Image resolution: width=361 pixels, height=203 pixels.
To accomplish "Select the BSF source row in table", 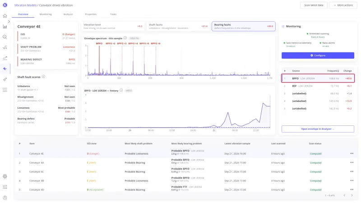I will 318,86.
